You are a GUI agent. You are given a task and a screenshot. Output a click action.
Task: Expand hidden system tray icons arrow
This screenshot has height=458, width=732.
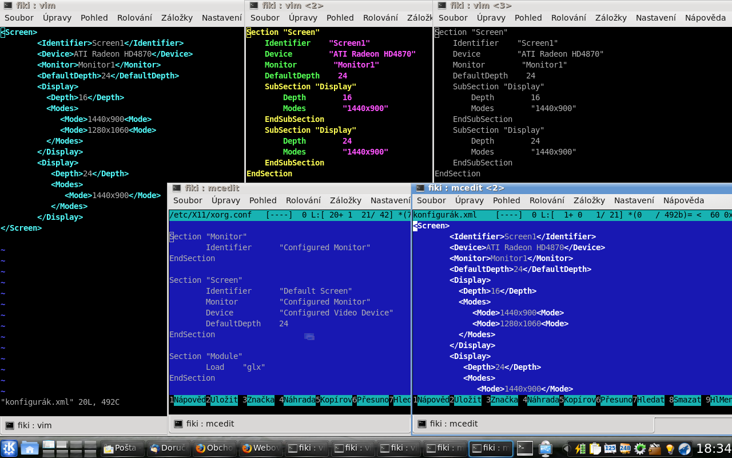click(567, 448)
